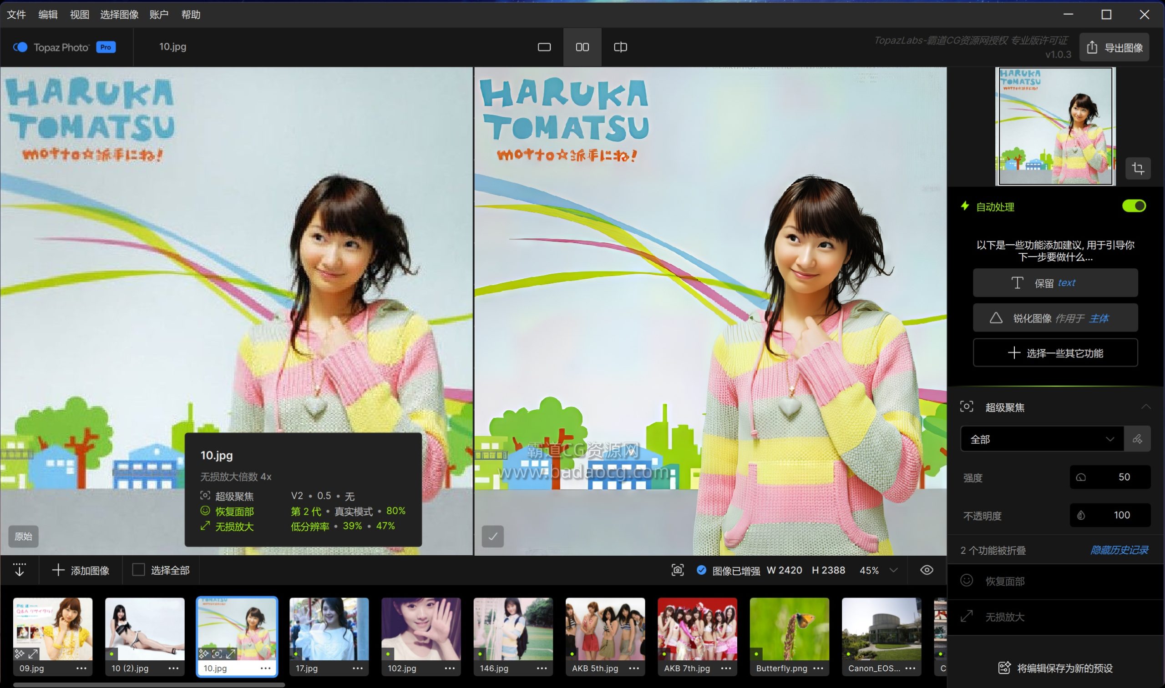Select side-by-side comparison view
The height and width of the screenshot is (688, 1165).
tap(582, 47)
